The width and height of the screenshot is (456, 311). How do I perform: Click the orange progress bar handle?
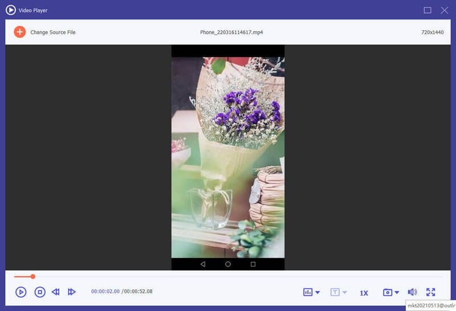point(33,276)
